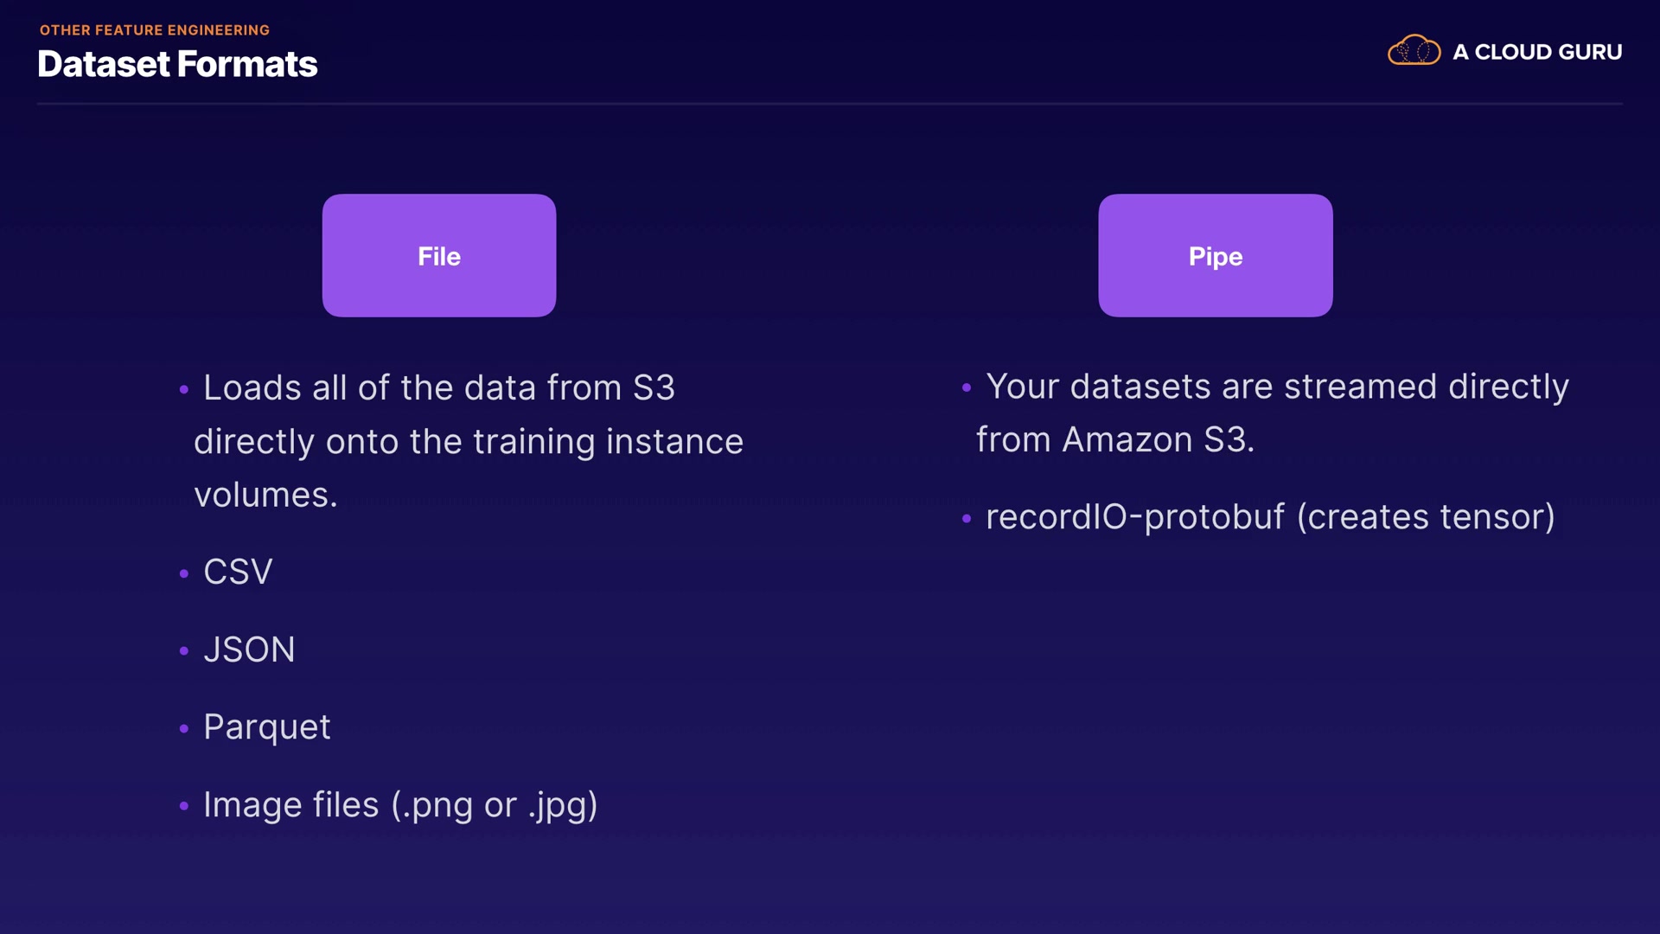Click the bullet dot beside JSON

point(183,651)
